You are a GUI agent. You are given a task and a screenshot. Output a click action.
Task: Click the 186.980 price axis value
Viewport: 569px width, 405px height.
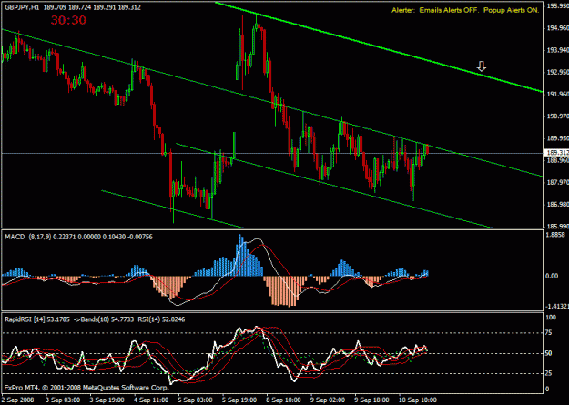(557, 204)
